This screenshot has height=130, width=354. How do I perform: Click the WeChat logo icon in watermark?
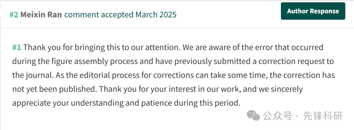[253, 116]
